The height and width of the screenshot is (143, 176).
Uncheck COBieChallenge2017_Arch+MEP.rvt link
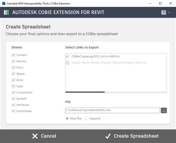coord(67,57)
